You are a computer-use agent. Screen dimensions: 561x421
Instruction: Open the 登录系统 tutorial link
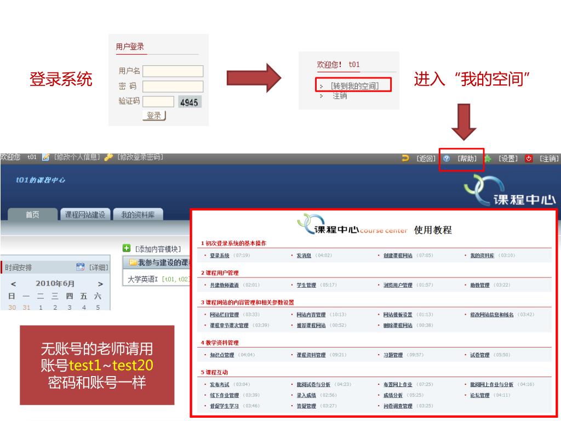coord(219,255)
